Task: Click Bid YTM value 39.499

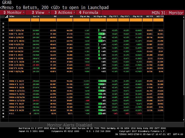Action: [x=150, y=81]
